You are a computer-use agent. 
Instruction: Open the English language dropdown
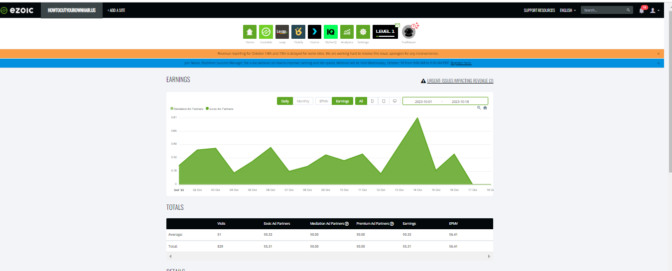point(568,10)
